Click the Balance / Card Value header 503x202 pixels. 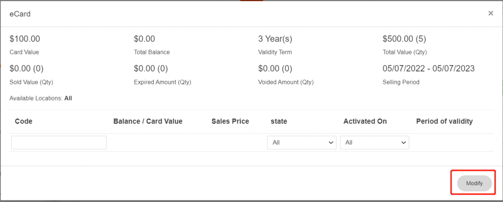coord(147,122)
